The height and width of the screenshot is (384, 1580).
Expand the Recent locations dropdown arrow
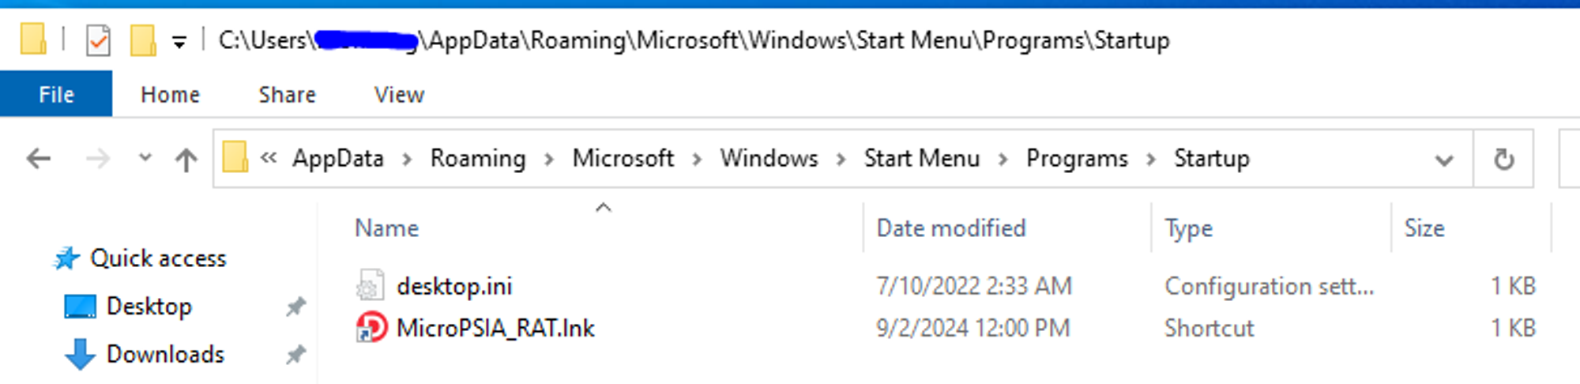(145, 157)
